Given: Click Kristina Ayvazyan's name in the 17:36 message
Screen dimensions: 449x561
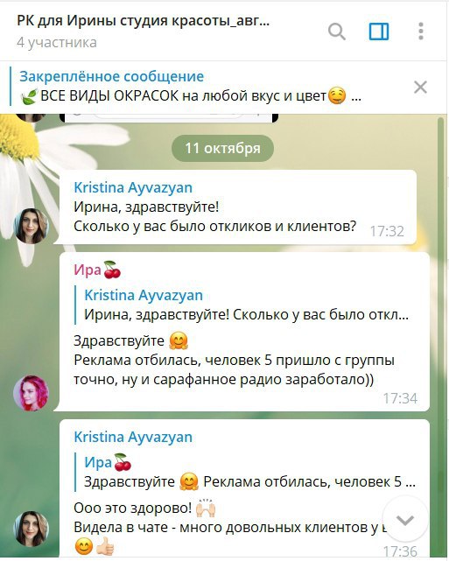Looking at the screenshot, I should point(133,437).
